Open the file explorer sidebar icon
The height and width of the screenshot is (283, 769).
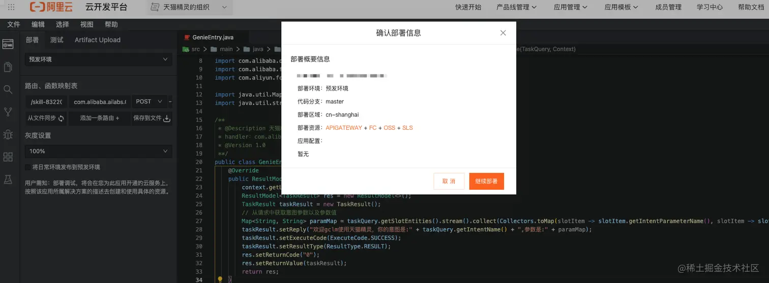coord(8,67)
